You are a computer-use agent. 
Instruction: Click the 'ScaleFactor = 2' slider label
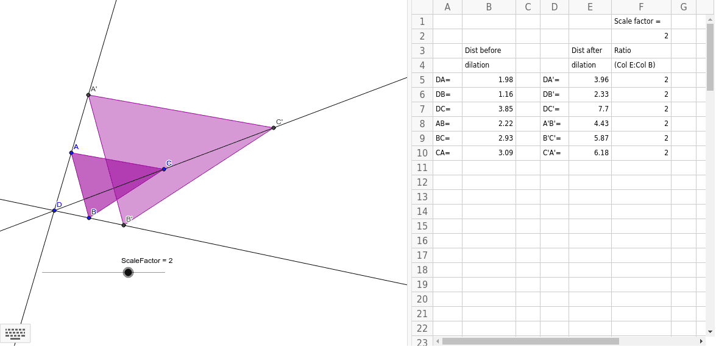(147, 261)
